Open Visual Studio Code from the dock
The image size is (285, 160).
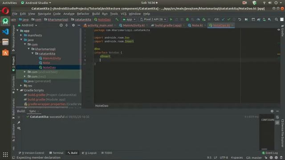pyautogui.click(x=5, y=32)
